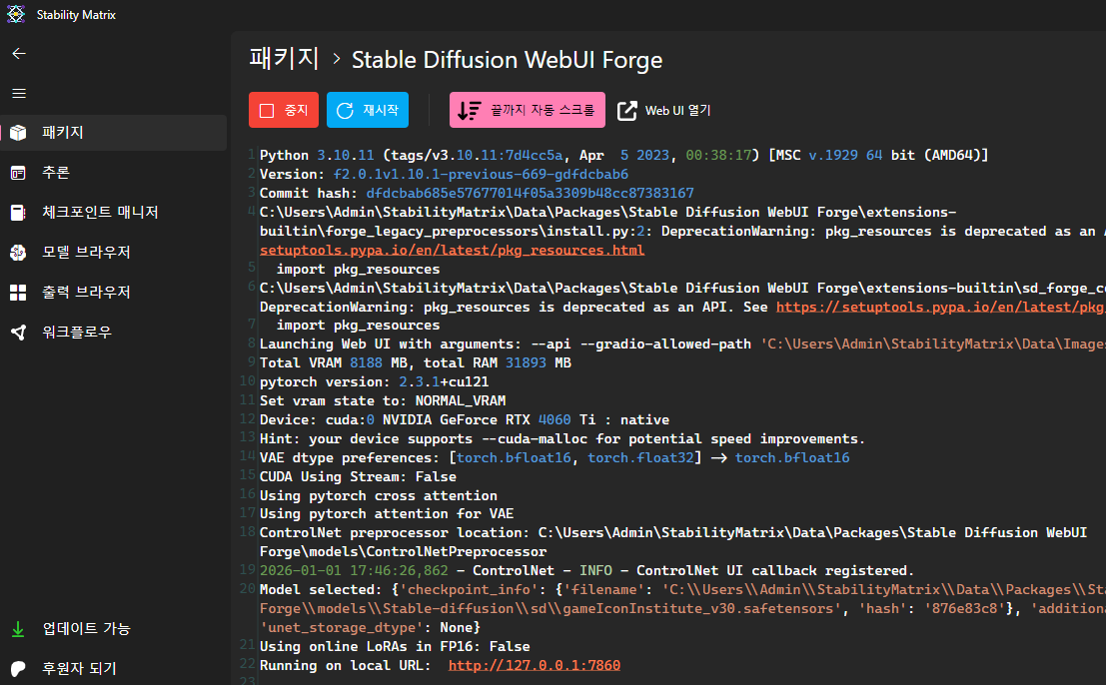
Task: Open the 출력 브라우저 page
Action: tap(114, 293)
